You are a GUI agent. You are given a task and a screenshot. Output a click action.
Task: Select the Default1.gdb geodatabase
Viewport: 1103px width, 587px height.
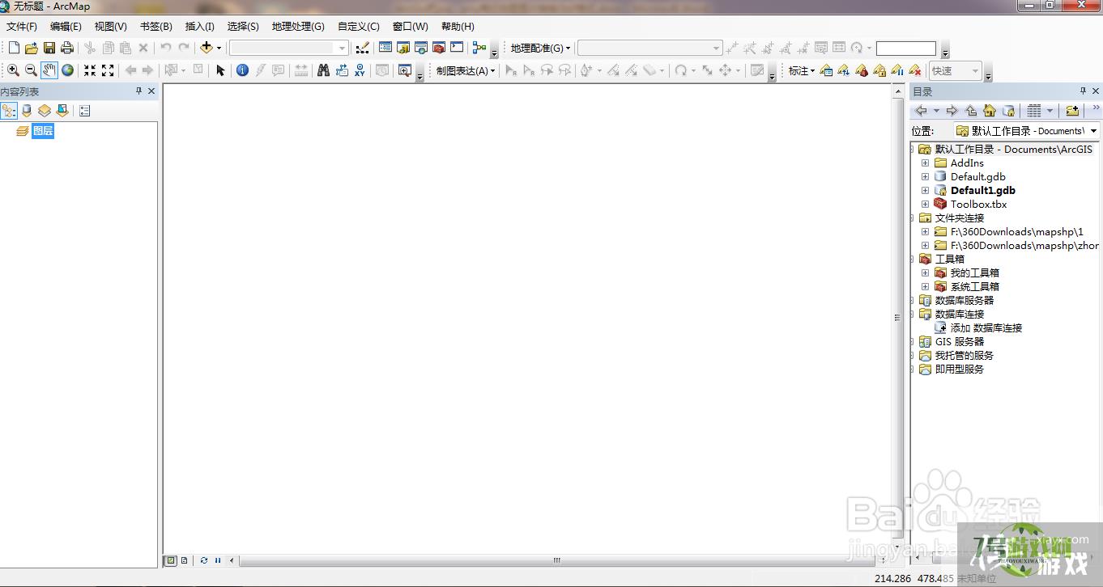click(x=982, y=191)
